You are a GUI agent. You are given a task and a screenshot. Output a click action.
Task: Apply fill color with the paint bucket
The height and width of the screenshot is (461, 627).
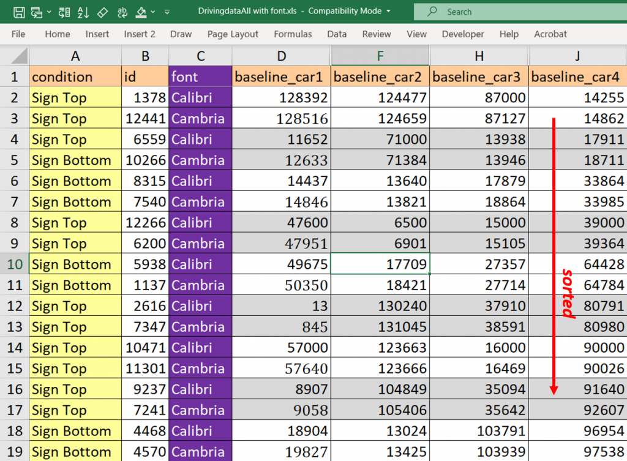[x=141, y=12]
